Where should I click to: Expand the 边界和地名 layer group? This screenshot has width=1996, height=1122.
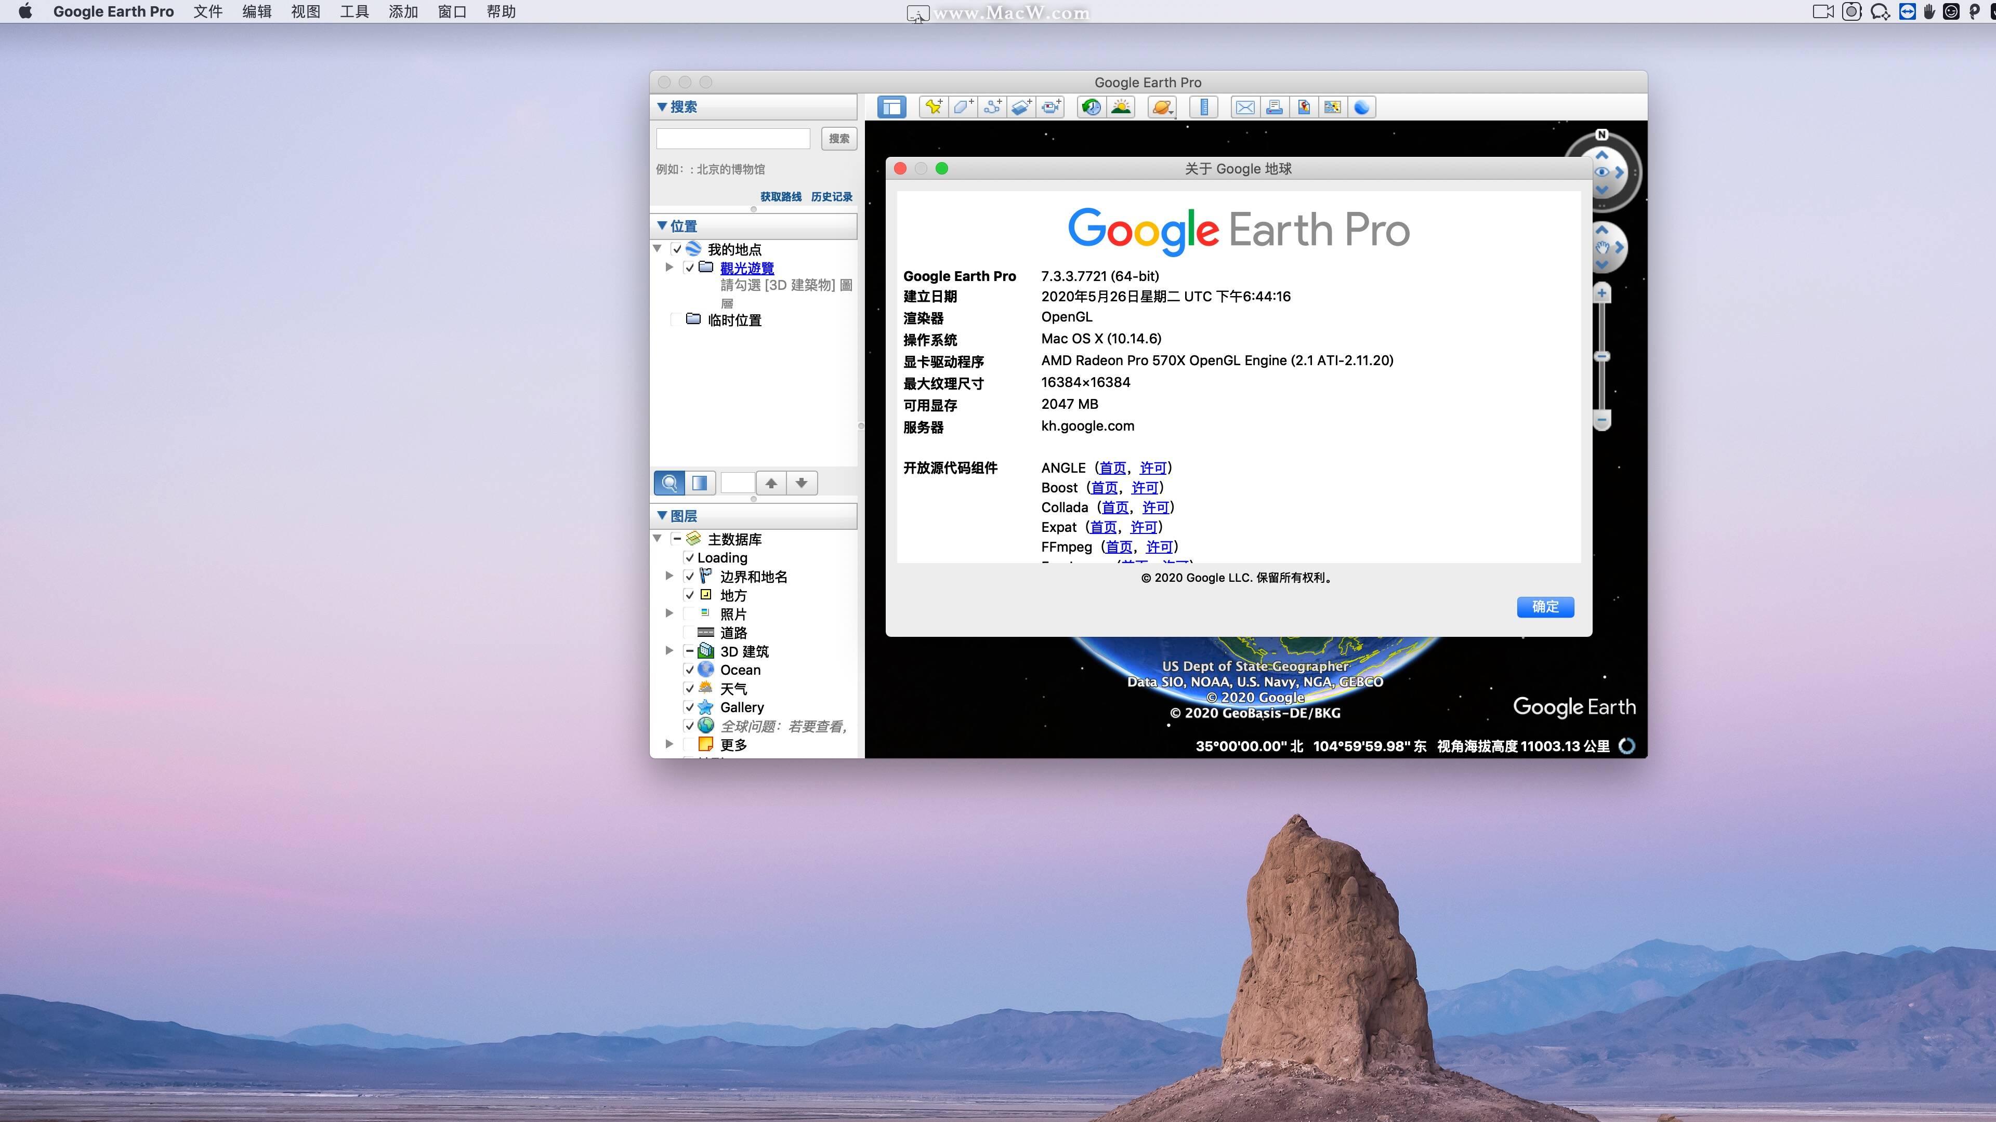668,576
